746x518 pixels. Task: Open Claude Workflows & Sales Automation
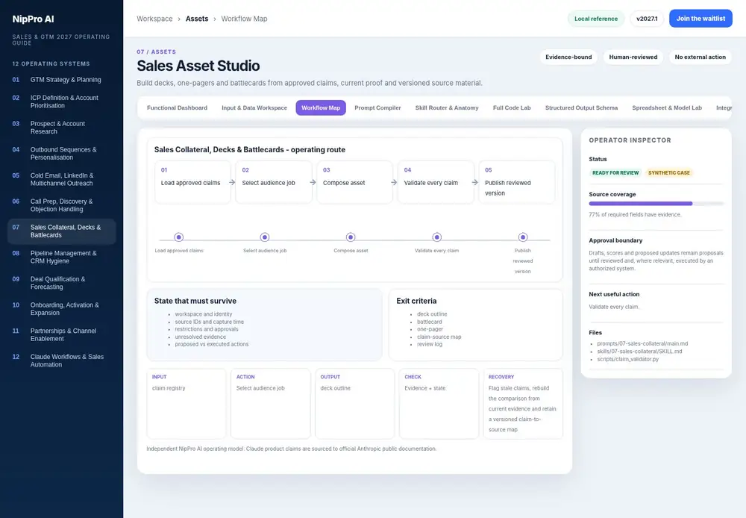tap(62, 361)
